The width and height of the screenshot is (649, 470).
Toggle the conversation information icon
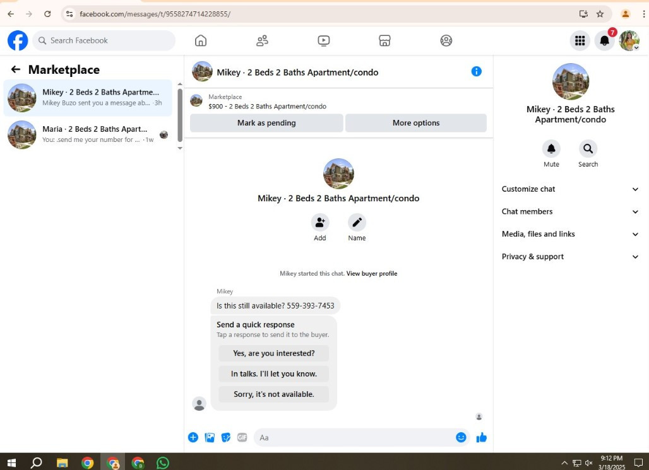pyautogui.click(x=477, y=71)
